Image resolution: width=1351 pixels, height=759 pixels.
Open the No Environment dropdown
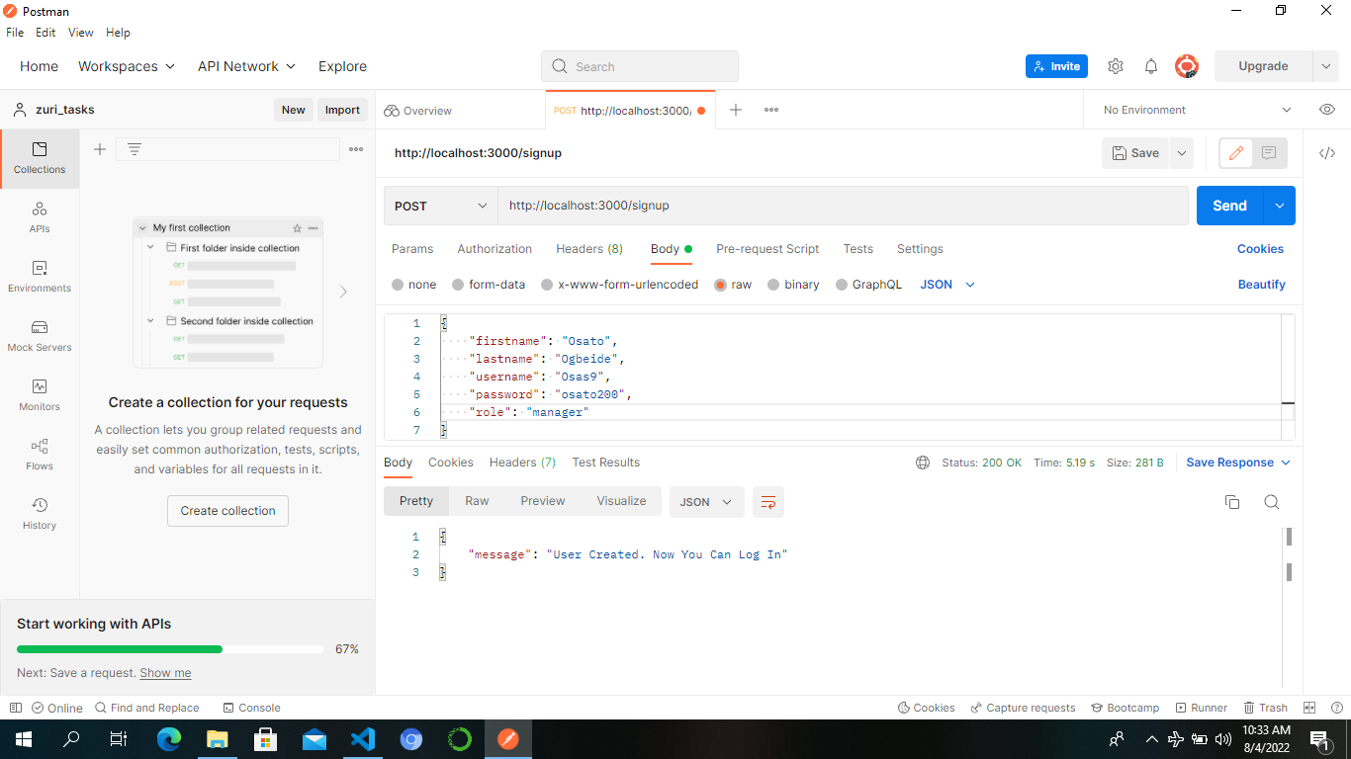click(x=1197, y=110)
